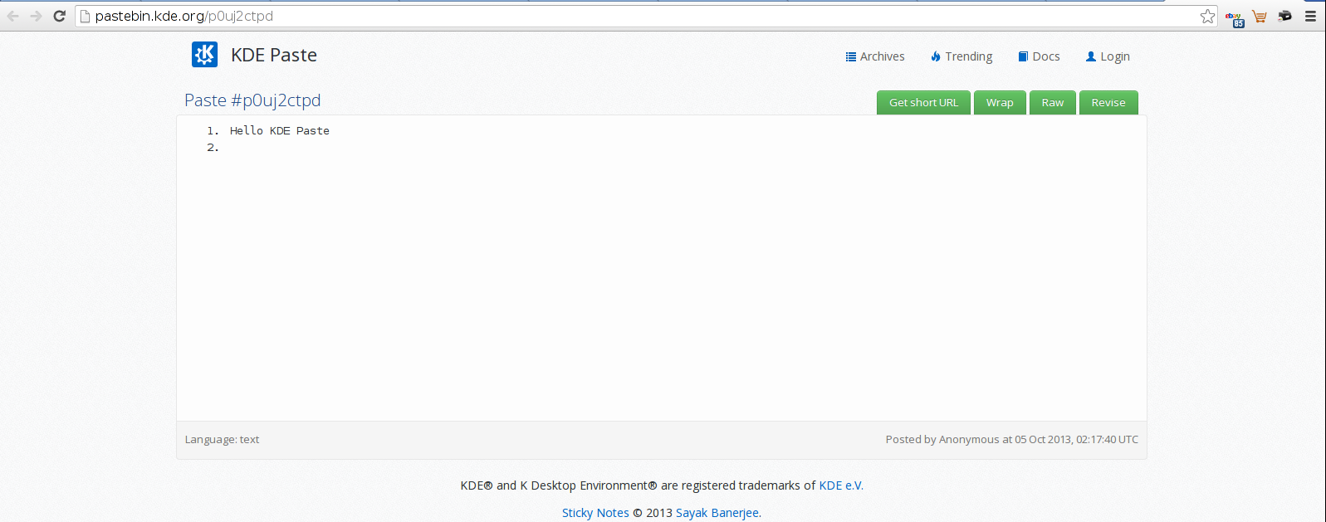Click the Archives list icon
The image size is (1326, 522).
(851, 56)
